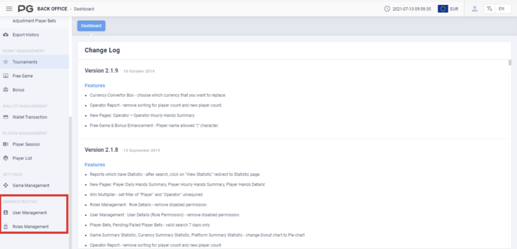
Task: Click Adjustment Player Bets link
Action: click(x=34, y=21)
